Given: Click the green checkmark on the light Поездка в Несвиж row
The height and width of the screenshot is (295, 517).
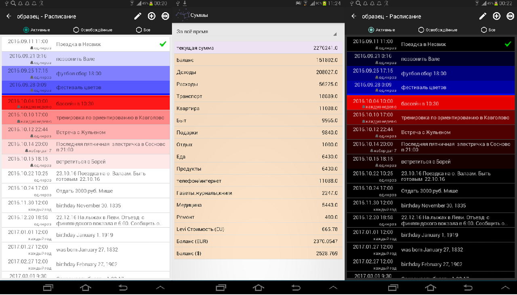Looking at the screenshot, I should tap(163, 44).
